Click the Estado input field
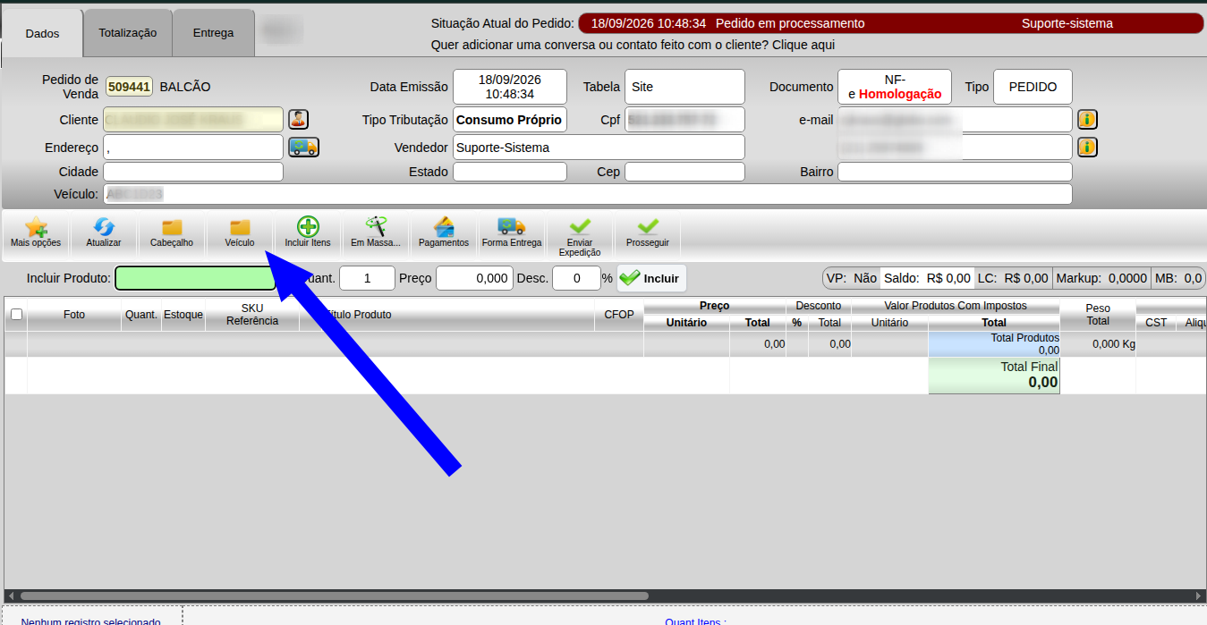 (x=510, y=172)
